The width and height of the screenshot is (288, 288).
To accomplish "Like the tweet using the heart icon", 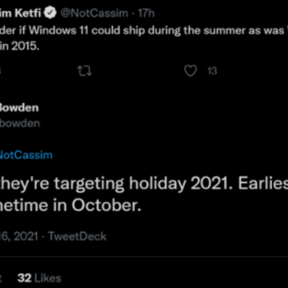I will point(190,71).
